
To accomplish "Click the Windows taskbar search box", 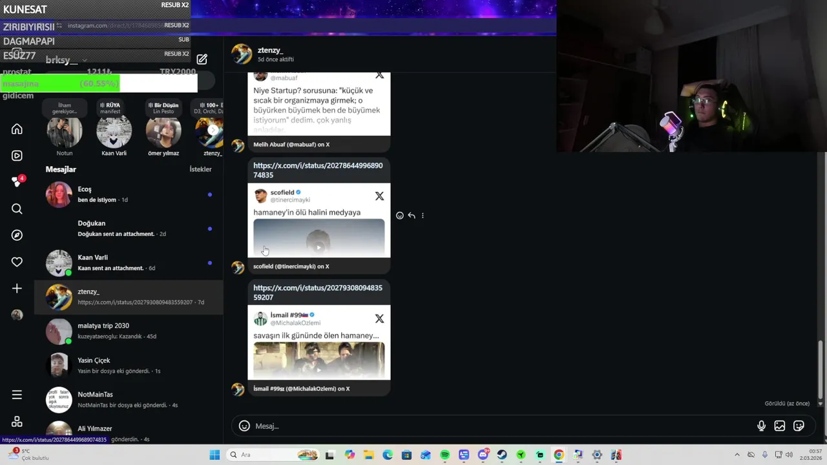I will [x=272, y=455].
